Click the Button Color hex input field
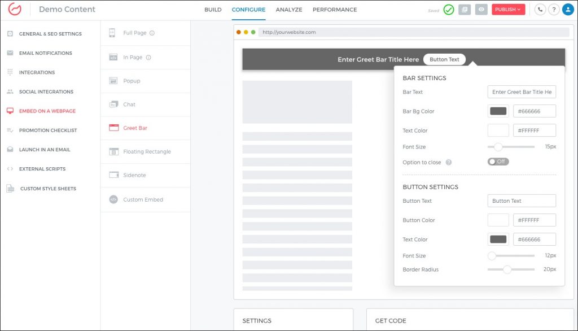This screenshot has width=578, height=331. coord(534,220)
